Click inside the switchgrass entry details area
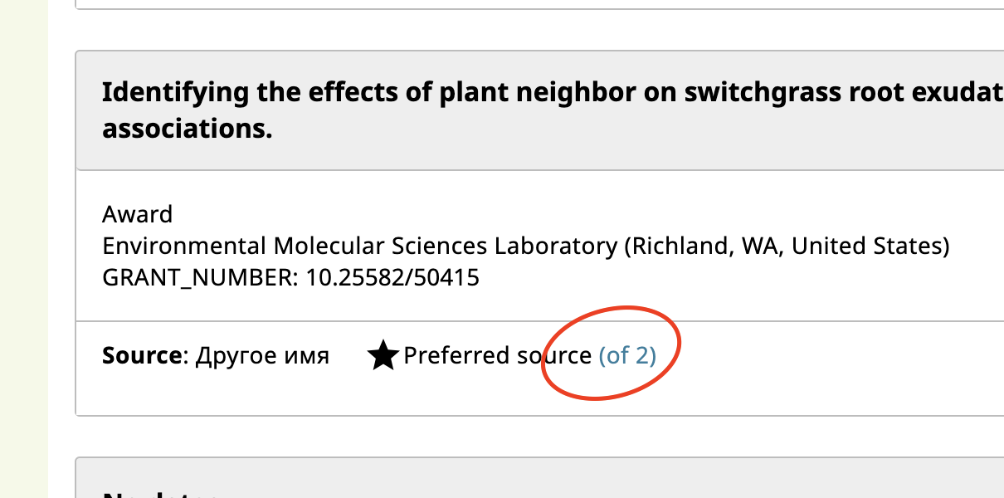This screenshot has height=498, width=1004. pyautogui.click(x=498, y=245)
